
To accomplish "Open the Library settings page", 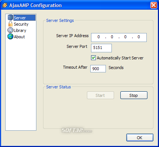I will (x=20, y=30).
